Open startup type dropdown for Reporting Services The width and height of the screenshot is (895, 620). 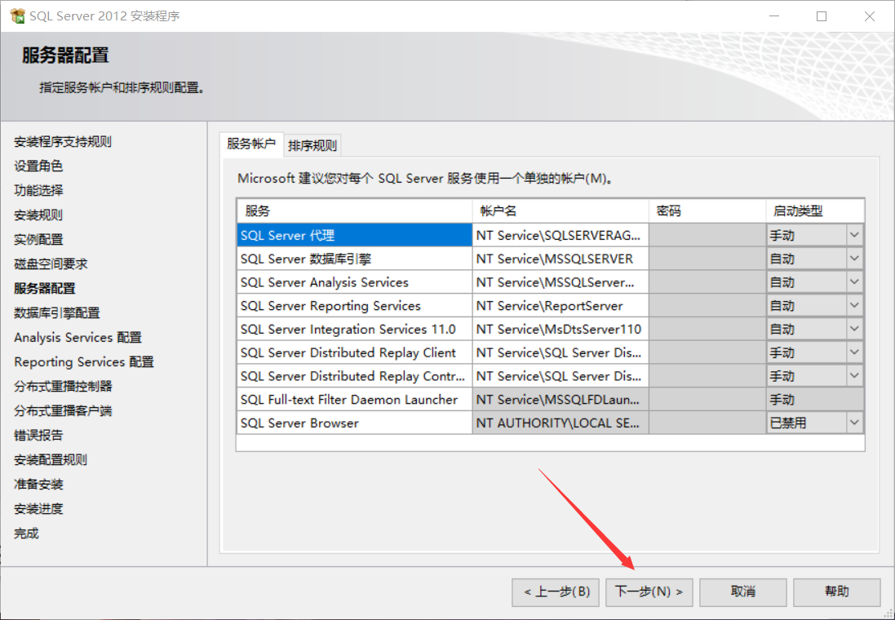pyautogui.click(x=854, y=304)
